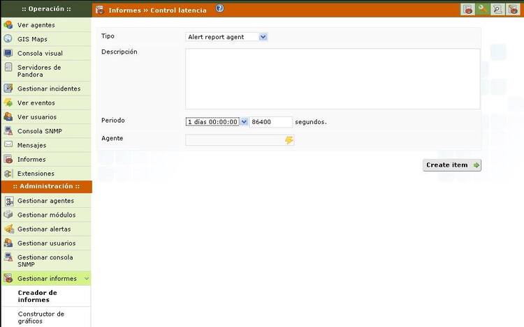Click the GIS Maps globe icon
Screen dimensions: 524x327
point(8,39)
